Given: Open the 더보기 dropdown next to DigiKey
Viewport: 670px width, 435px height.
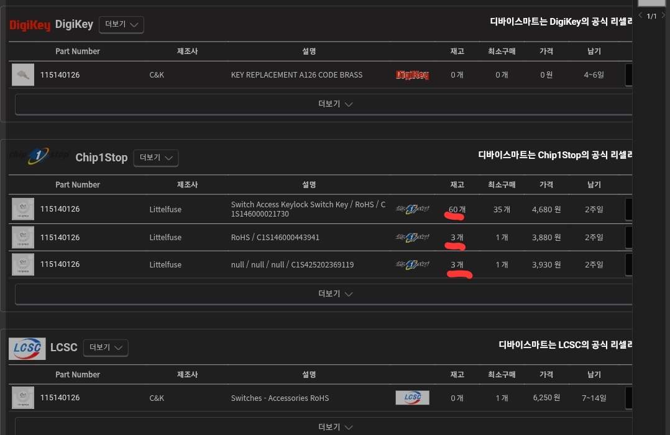Looking at the screenshot, I should (121, 25).
